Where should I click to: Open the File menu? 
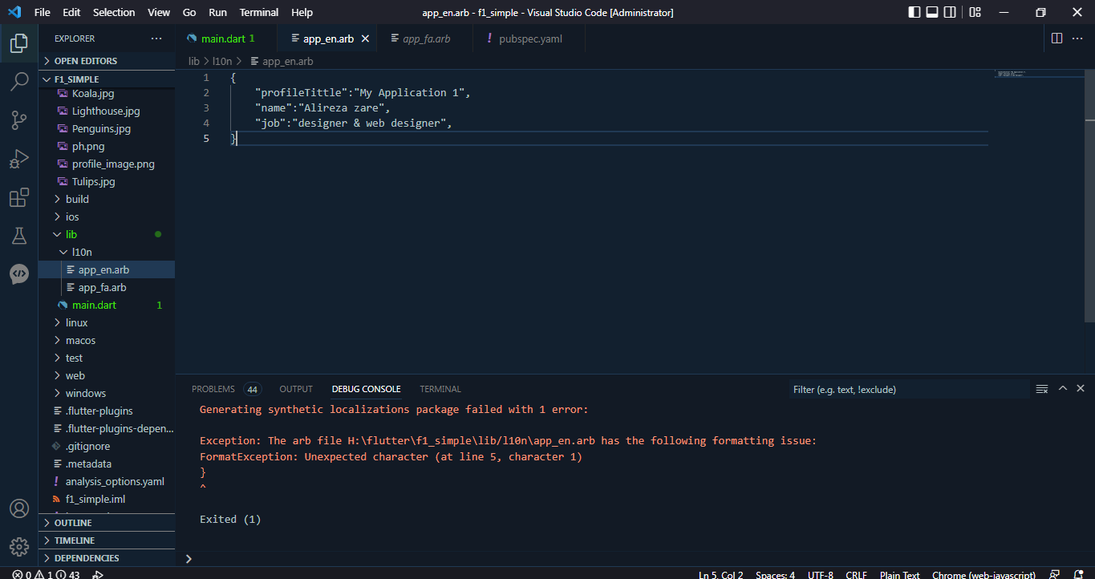(x=43, y=12)
